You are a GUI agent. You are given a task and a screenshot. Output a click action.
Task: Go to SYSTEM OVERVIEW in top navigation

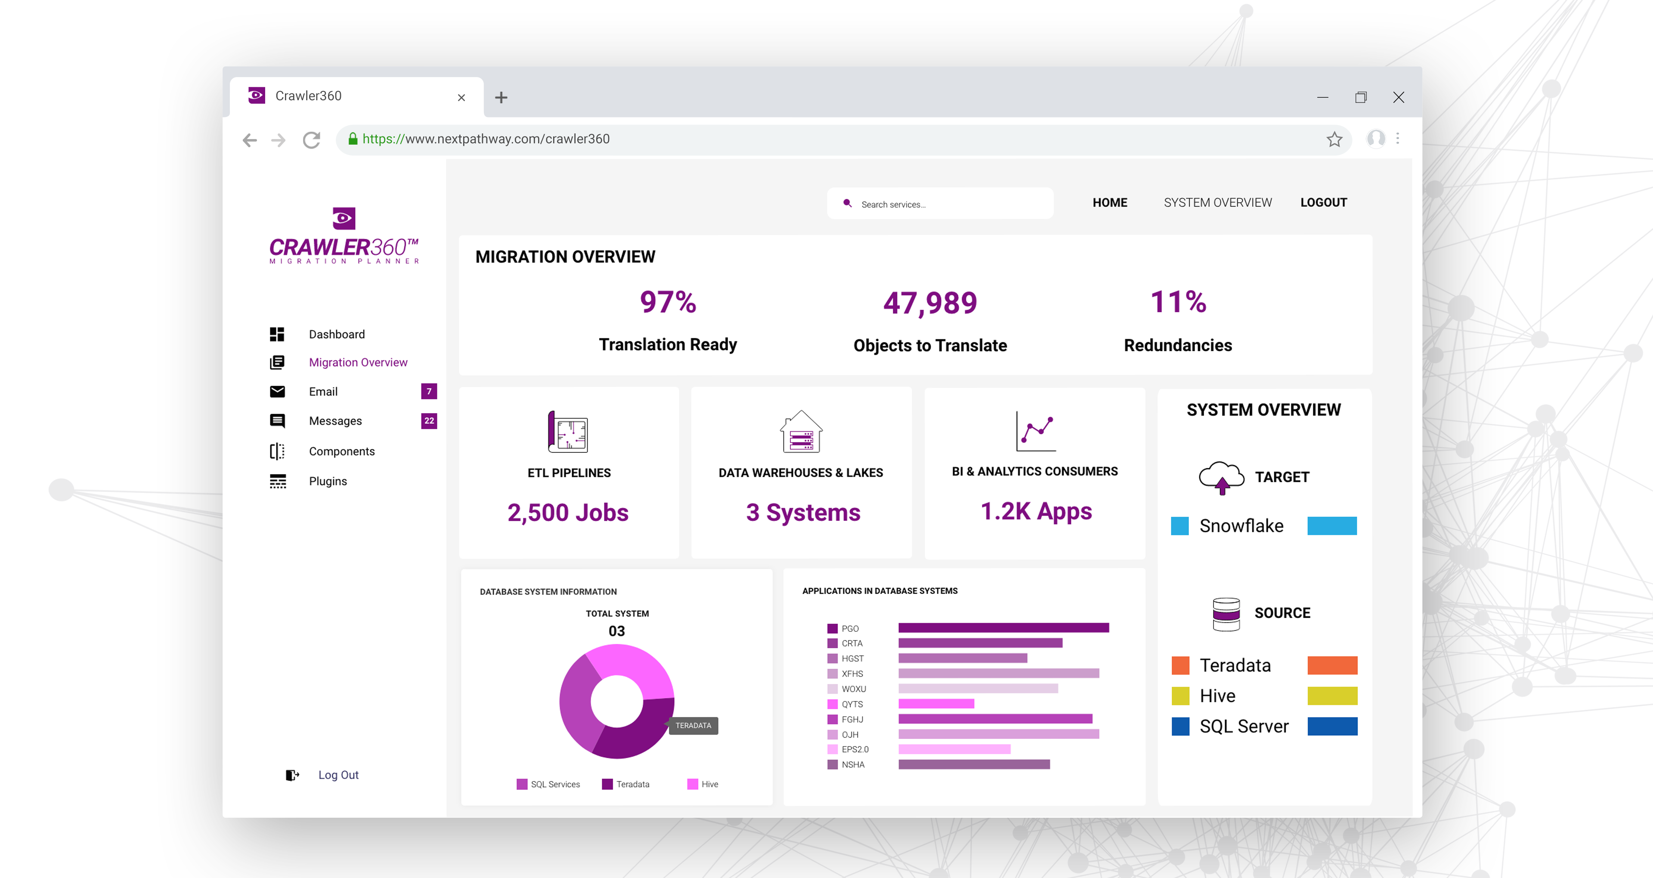pos(1217,203)
